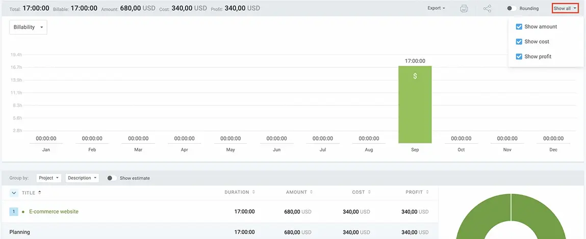Click the Jan month label
The height and width of the screenshot is (239, 586).
tap(46, 150)
